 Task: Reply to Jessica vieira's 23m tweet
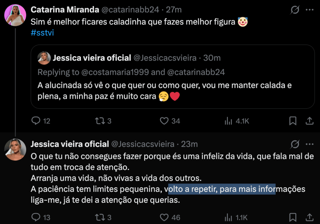37,217
